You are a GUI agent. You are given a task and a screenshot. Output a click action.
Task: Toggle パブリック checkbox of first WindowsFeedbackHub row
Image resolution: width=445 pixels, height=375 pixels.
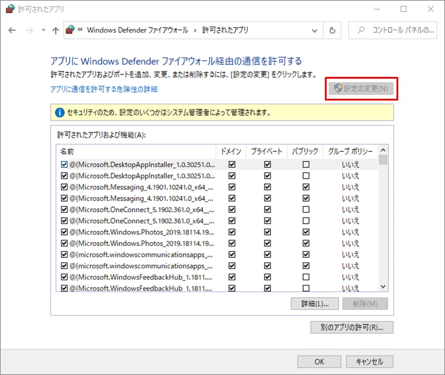pos(306,277)
